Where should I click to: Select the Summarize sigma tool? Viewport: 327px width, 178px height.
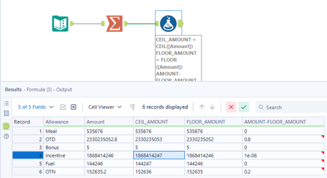pyautogui.click(x=114, y=23)
